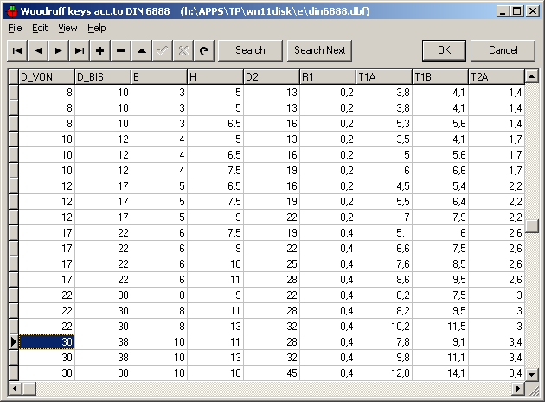Image resolution: width=545 pixels, height=402 pixels.
Task: Open the File menu
Action: [x=15, y=28]
